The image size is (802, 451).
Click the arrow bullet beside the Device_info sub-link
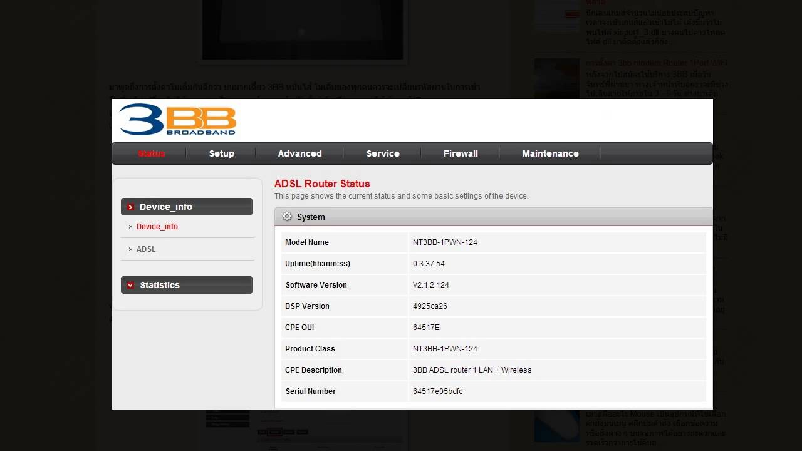click(129, 227)
